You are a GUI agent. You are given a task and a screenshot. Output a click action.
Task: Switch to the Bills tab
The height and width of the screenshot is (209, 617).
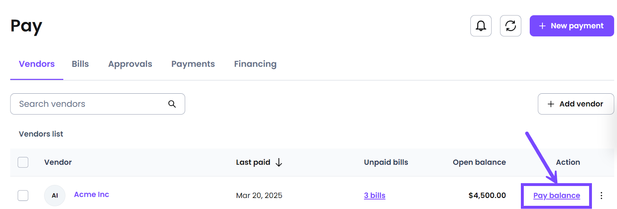click(80, 64)
